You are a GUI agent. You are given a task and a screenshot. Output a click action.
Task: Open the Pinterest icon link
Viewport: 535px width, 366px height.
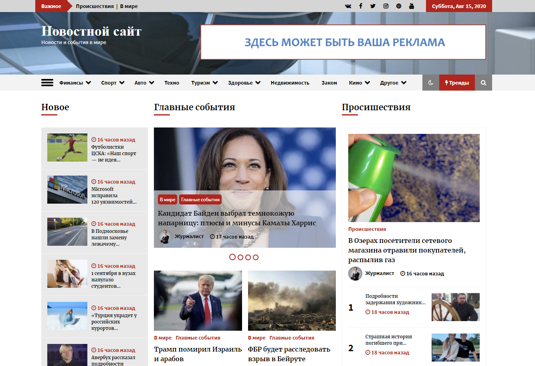coord(398,6)
